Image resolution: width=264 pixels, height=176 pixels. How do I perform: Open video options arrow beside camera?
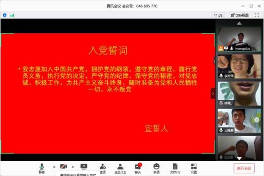(x=73, y=167)
